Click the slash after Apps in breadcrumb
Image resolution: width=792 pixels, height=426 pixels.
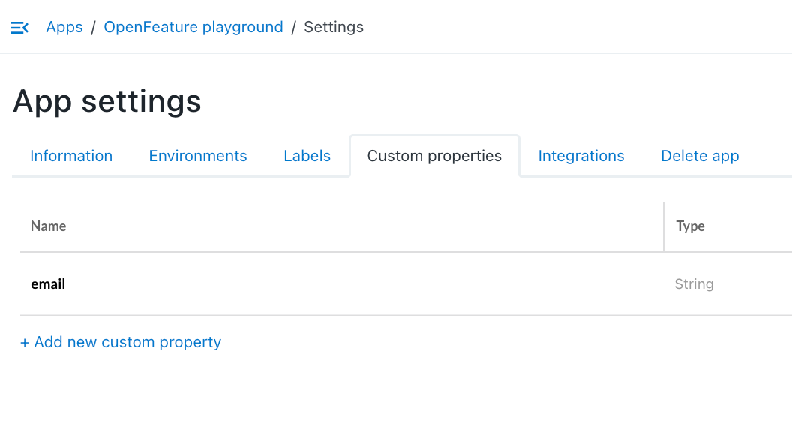pos(94,27)
